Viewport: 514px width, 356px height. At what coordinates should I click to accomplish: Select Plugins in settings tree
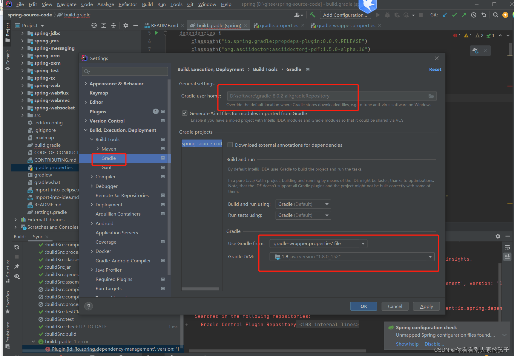(98, 112)
